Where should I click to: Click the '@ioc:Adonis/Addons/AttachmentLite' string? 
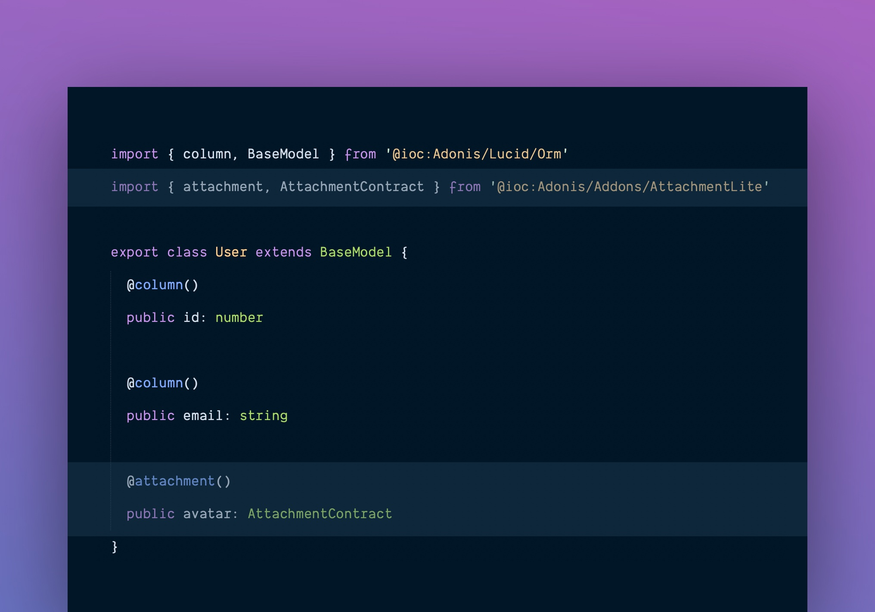coord(629,187)
